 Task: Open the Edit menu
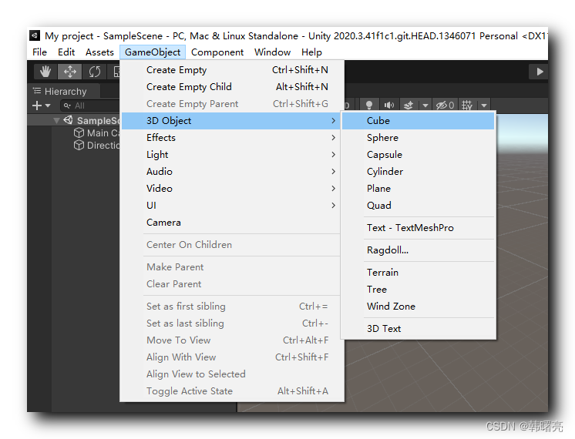pos(66,52)
